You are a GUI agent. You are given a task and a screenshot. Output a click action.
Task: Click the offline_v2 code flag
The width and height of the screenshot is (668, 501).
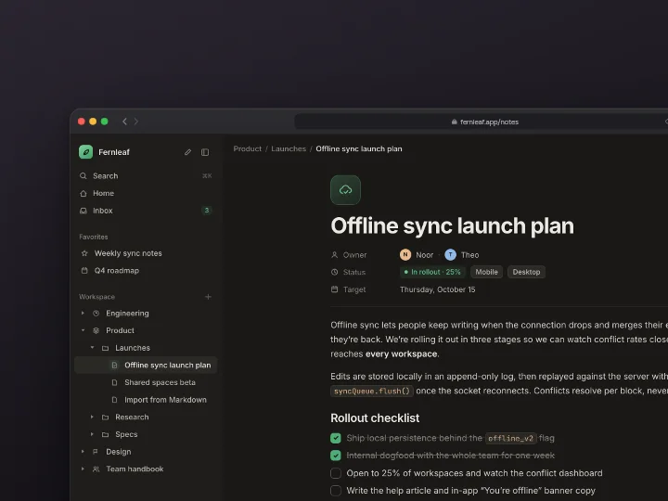click(x=511, y=438)
